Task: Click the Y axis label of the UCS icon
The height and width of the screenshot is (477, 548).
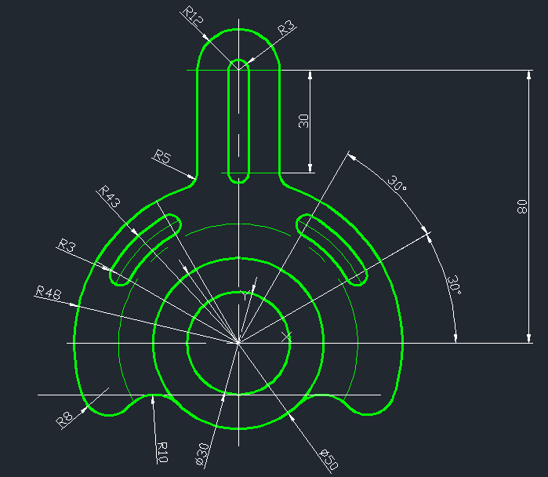Action: pos(246,295)
